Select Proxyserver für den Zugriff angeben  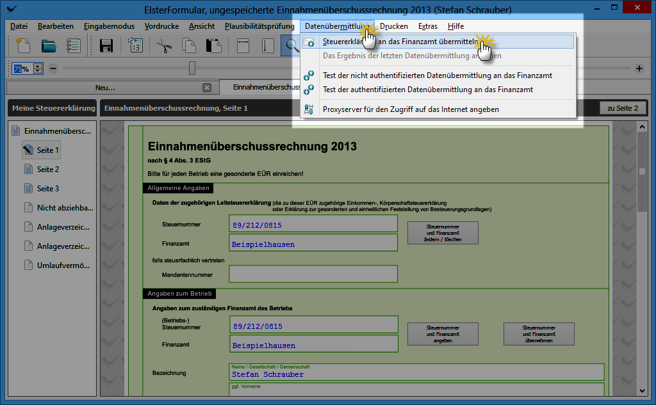[438, 109]
